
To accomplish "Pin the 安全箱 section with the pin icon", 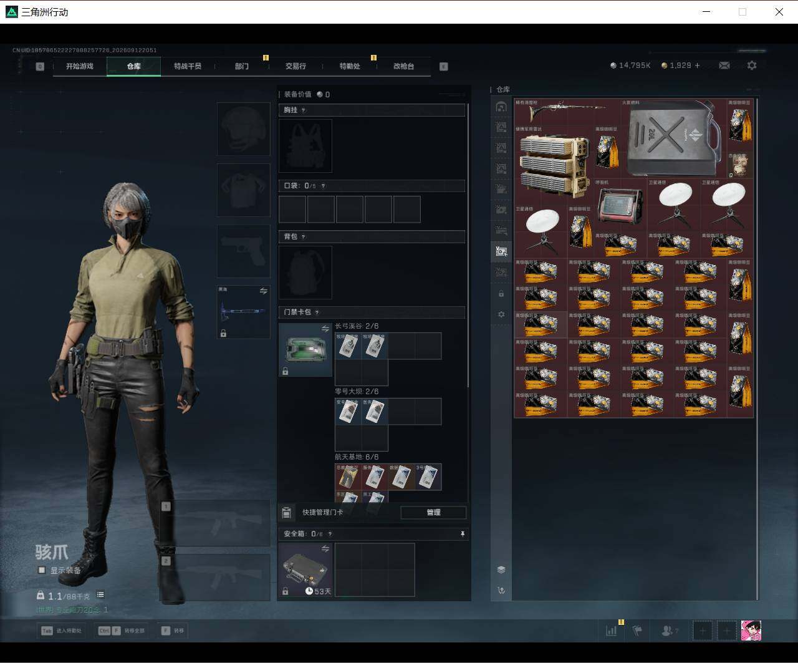I will point(462,534).
